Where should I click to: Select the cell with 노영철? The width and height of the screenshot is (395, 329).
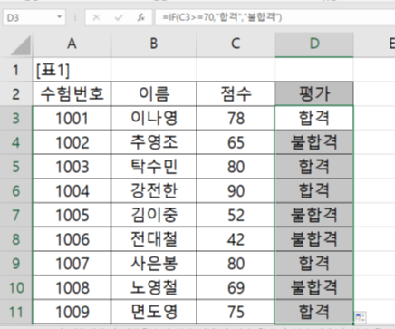154,287
